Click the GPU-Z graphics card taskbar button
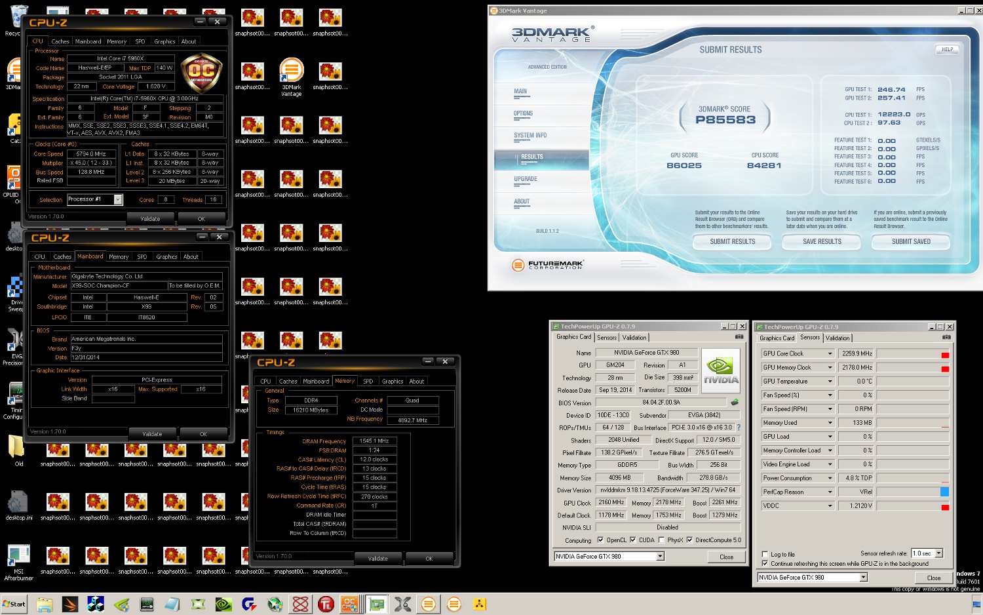 tap(377, 605)
